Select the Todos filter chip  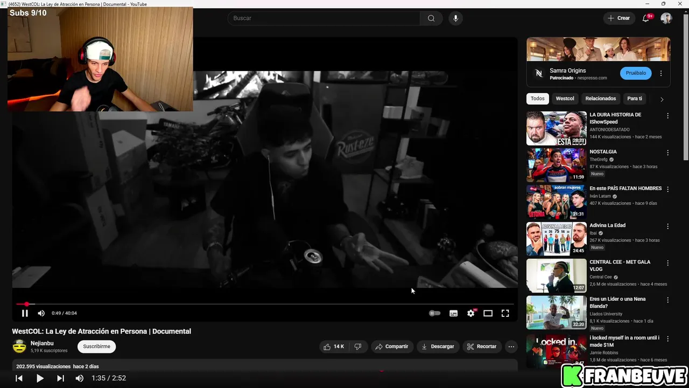538,99
